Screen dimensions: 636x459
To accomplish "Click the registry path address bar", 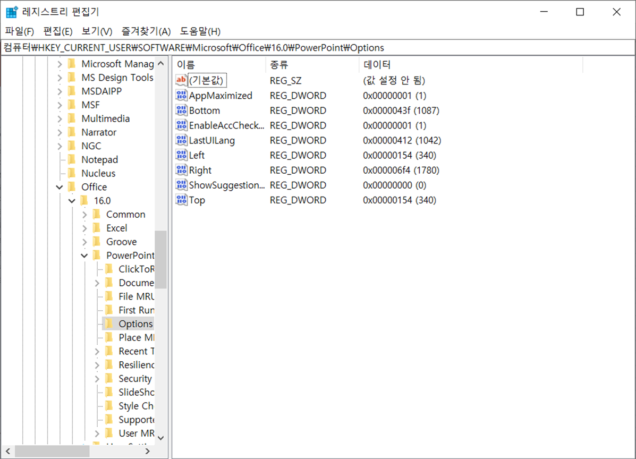I will pyautogui.click(x=318, y=47).
